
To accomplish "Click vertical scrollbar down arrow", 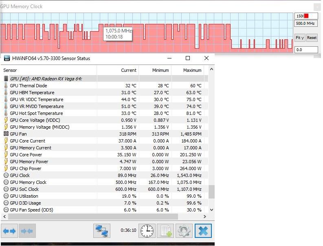I will 211,210.
